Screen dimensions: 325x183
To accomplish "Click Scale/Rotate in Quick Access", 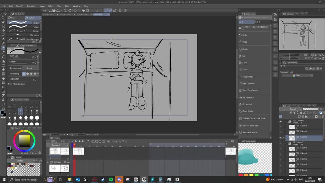I will tap(254, 77).
